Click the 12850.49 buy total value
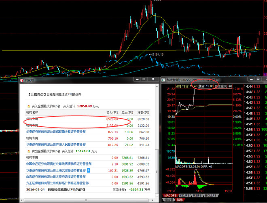Viewport: 267px width, 203px height. pyautogui.click(x=85, y=106)
